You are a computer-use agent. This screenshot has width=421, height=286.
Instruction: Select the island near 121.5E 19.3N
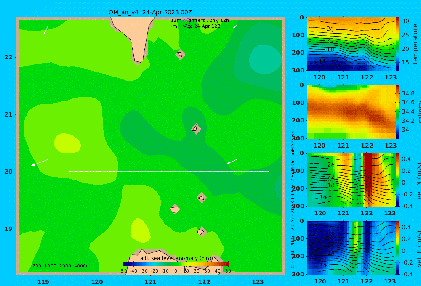175,209
